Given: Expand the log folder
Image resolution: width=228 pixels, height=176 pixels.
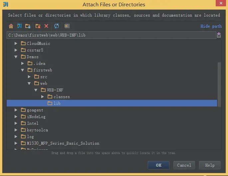Looking at the screenshot, I should pos(16,137).
